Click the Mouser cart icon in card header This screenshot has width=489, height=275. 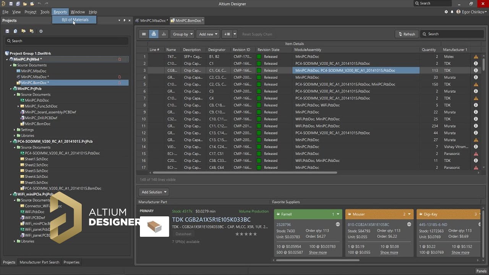[349, 214]
